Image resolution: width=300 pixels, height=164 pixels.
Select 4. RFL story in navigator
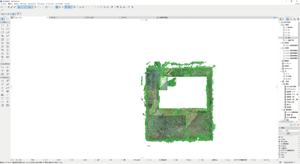(x=288, y=30)
